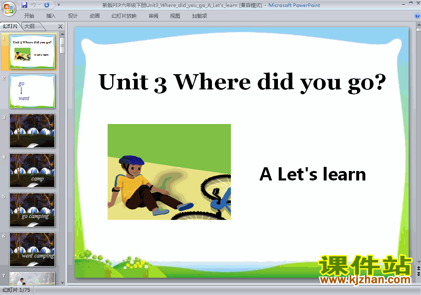This screenshot has width=421, height=295.
Task: Select slide 7 thumbnail at panel bottom
Action: coord(32,279)
